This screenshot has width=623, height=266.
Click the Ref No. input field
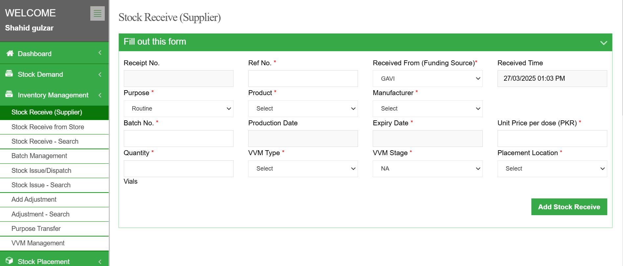[x=303, y=79]
